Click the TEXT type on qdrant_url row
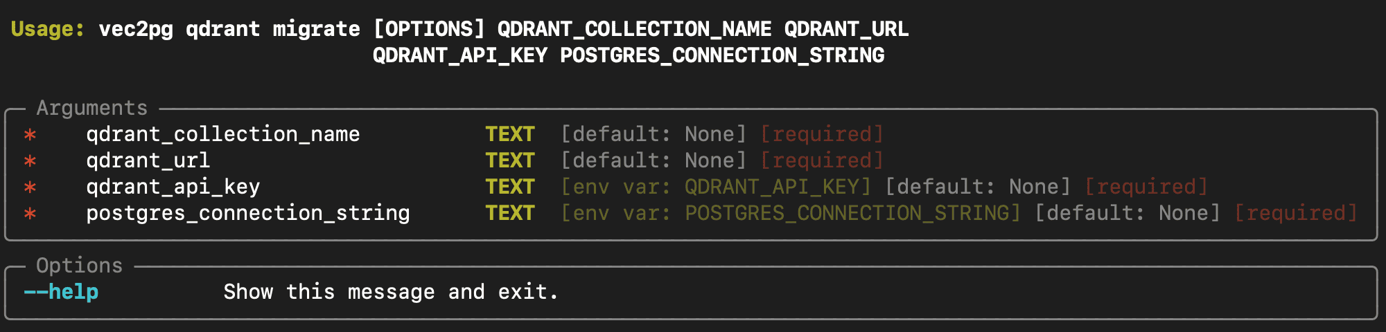This screenshot has width=1386, height=332. click(510, 160)
